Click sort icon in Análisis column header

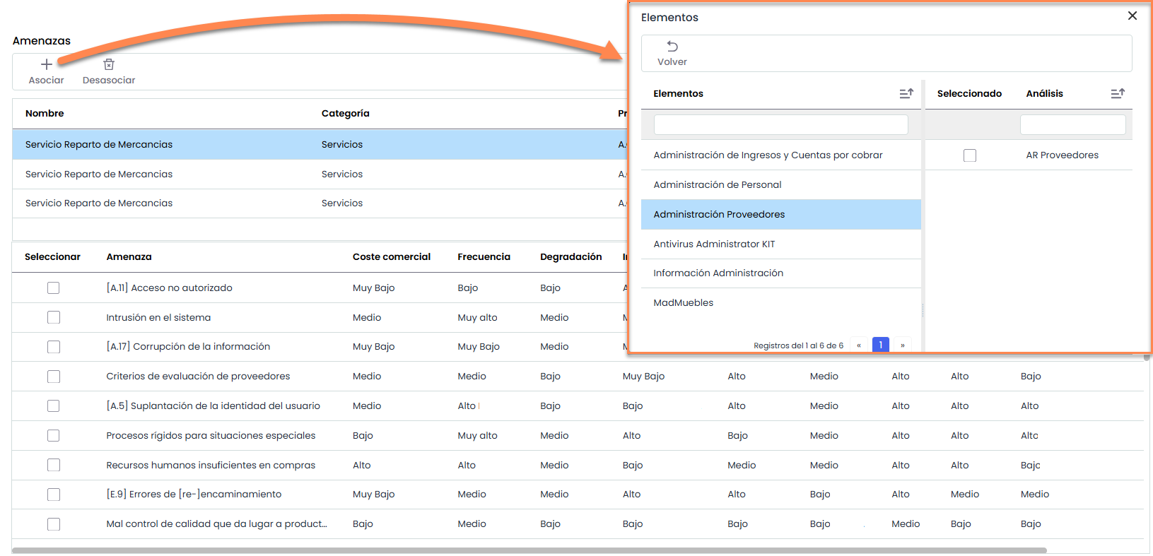coord(1118,93)
